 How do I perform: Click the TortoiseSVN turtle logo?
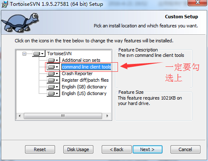pos(20,23)
